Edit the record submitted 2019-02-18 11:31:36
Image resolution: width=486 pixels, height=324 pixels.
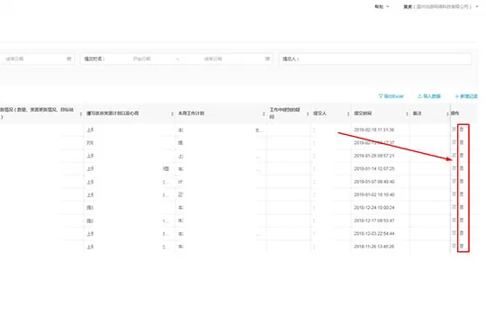pyautogui.click(x=454, y=130)
